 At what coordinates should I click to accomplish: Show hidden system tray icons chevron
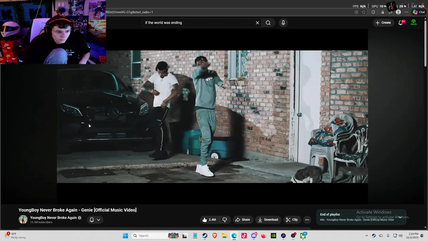(x=366, y=236)
